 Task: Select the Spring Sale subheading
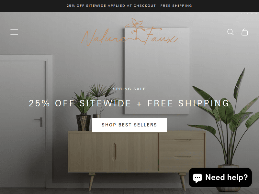coord(129,89)
